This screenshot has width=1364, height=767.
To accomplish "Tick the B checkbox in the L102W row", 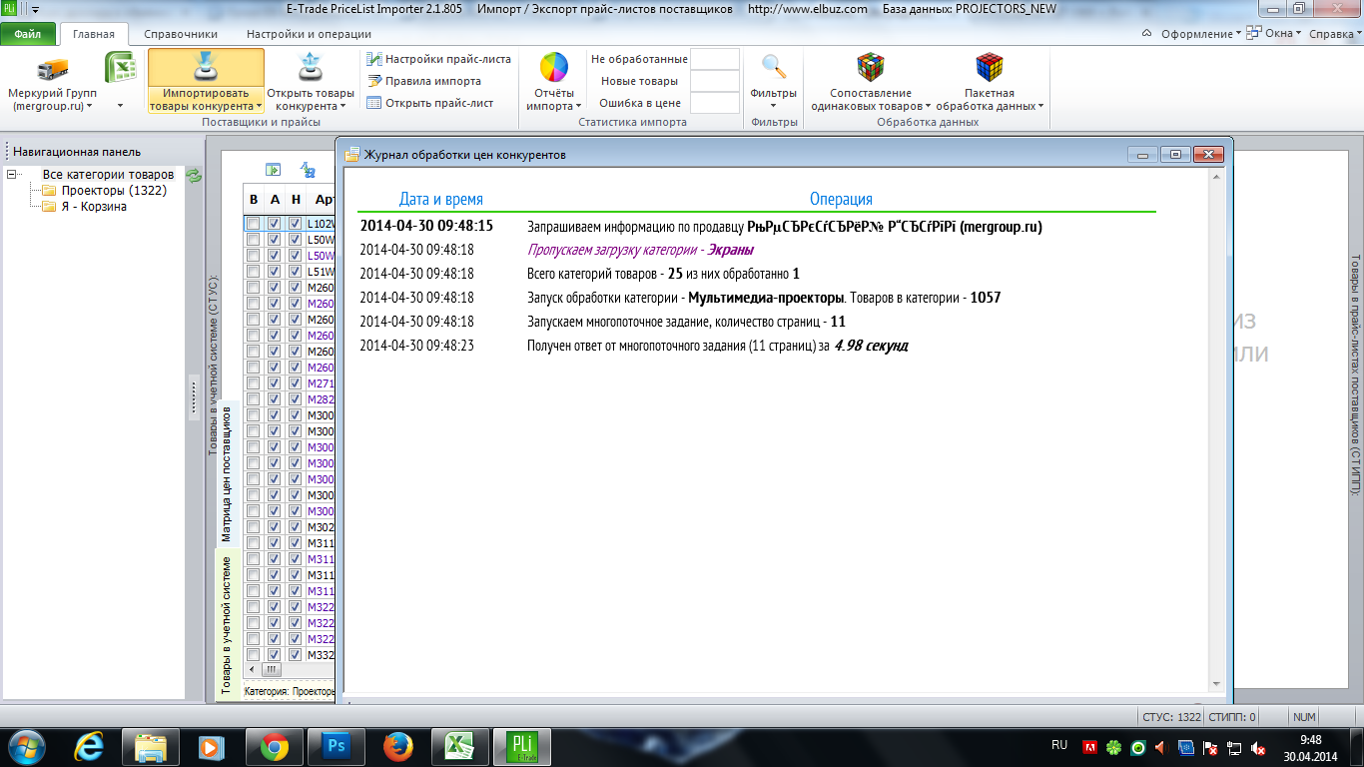I will (x=254, y=224).
